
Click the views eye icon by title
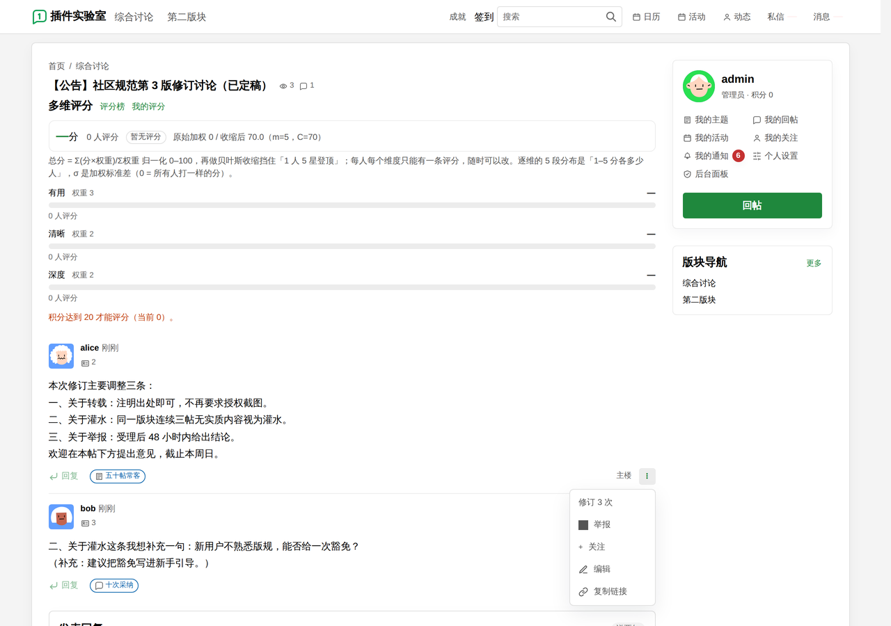(283, 86)
